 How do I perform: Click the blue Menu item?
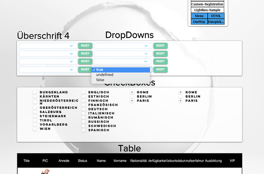coord(199,16)
